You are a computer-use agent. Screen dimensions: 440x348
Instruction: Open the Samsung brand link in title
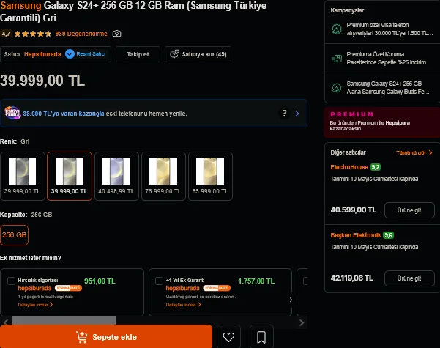click(20, 5)
